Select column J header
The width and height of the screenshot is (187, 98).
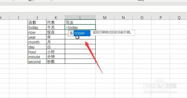37,17
